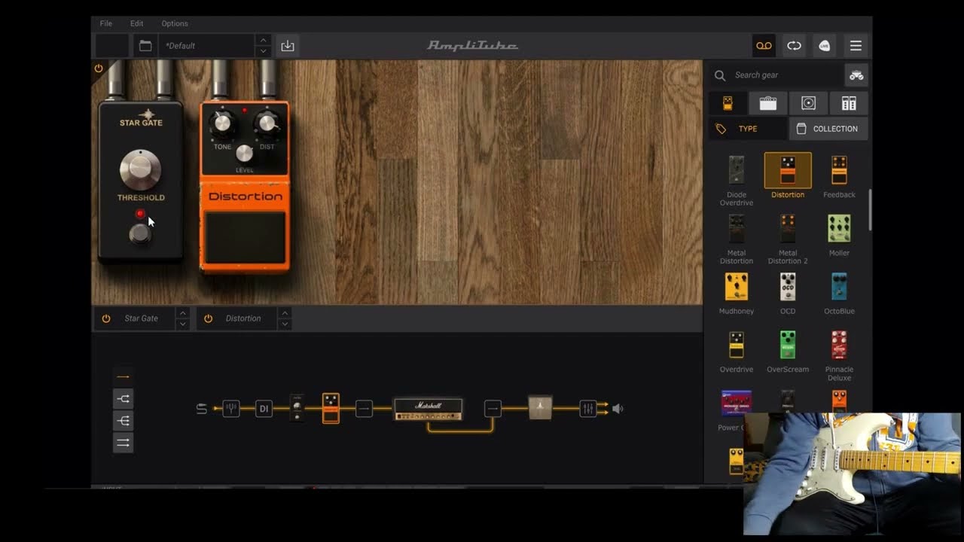
Task: Select previous preset with up arrow
Action: [263, 40]
